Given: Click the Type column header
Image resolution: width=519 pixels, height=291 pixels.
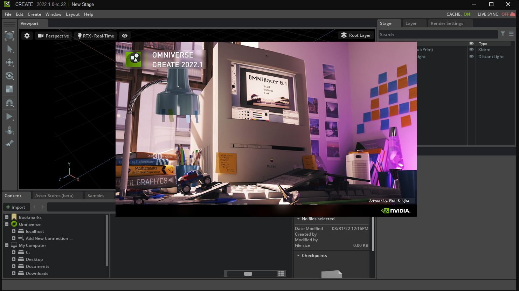Looking at the screenshot, I should coord(483,43).
